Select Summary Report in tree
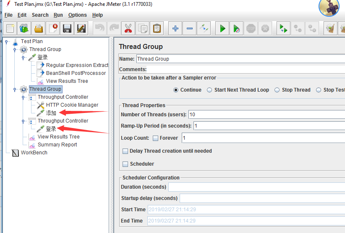345x233 pixels. click(57, 145)
